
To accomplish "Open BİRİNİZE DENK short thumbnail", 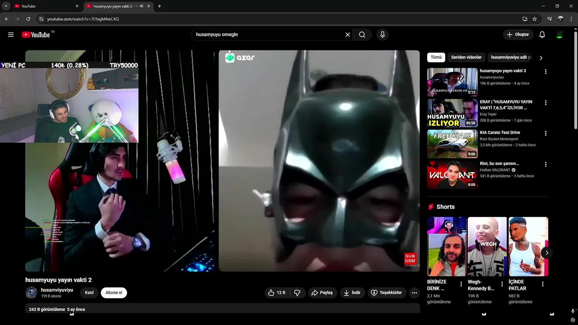I will click(x=447, y=246).
